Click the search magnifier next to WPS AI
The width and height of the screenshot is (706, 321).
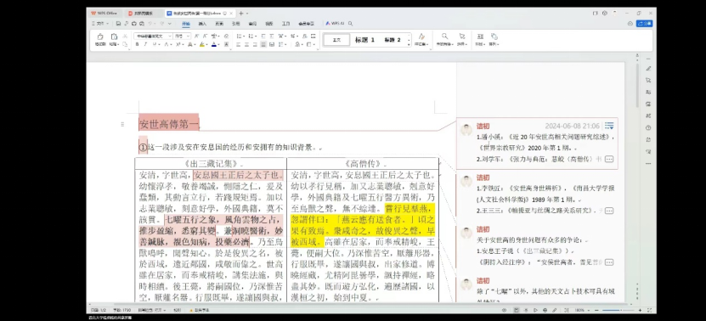[350, 24]
